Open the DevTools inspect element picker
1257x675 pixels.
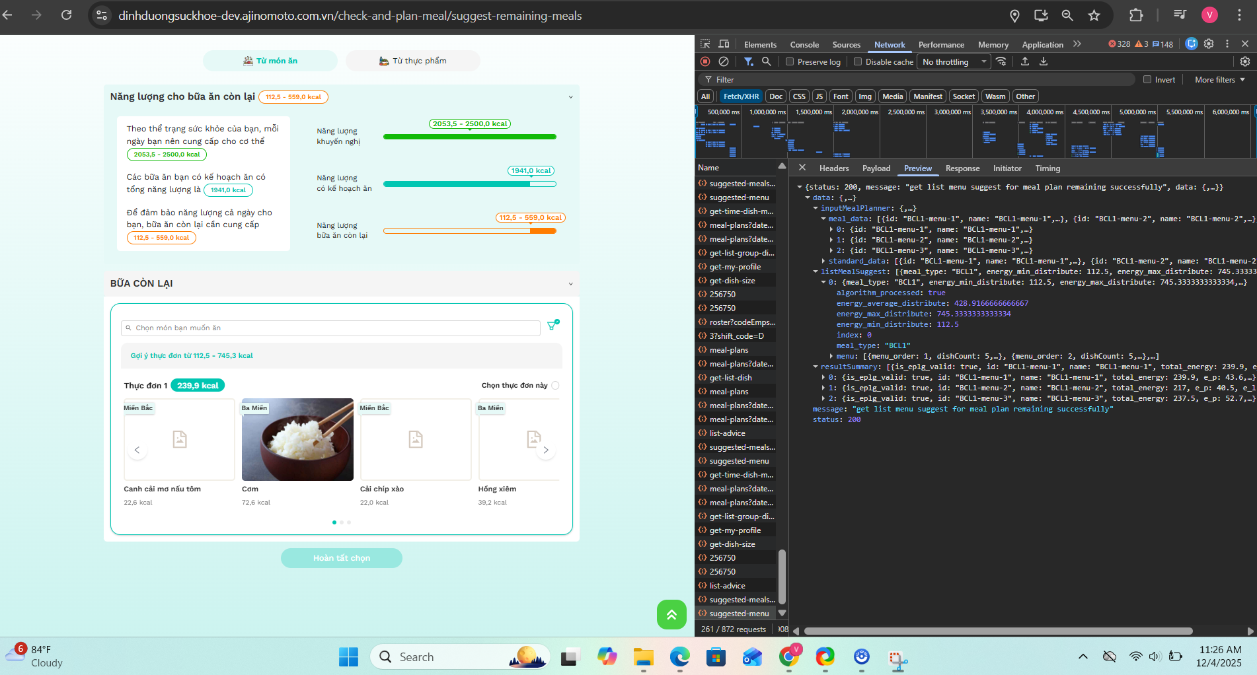705,44
